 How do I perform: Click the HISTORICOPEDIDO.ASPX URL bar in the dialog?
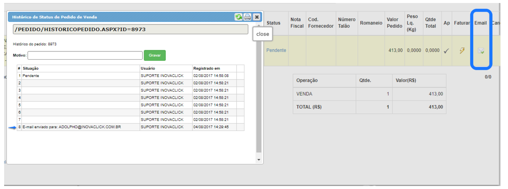[x=130, y=29]
